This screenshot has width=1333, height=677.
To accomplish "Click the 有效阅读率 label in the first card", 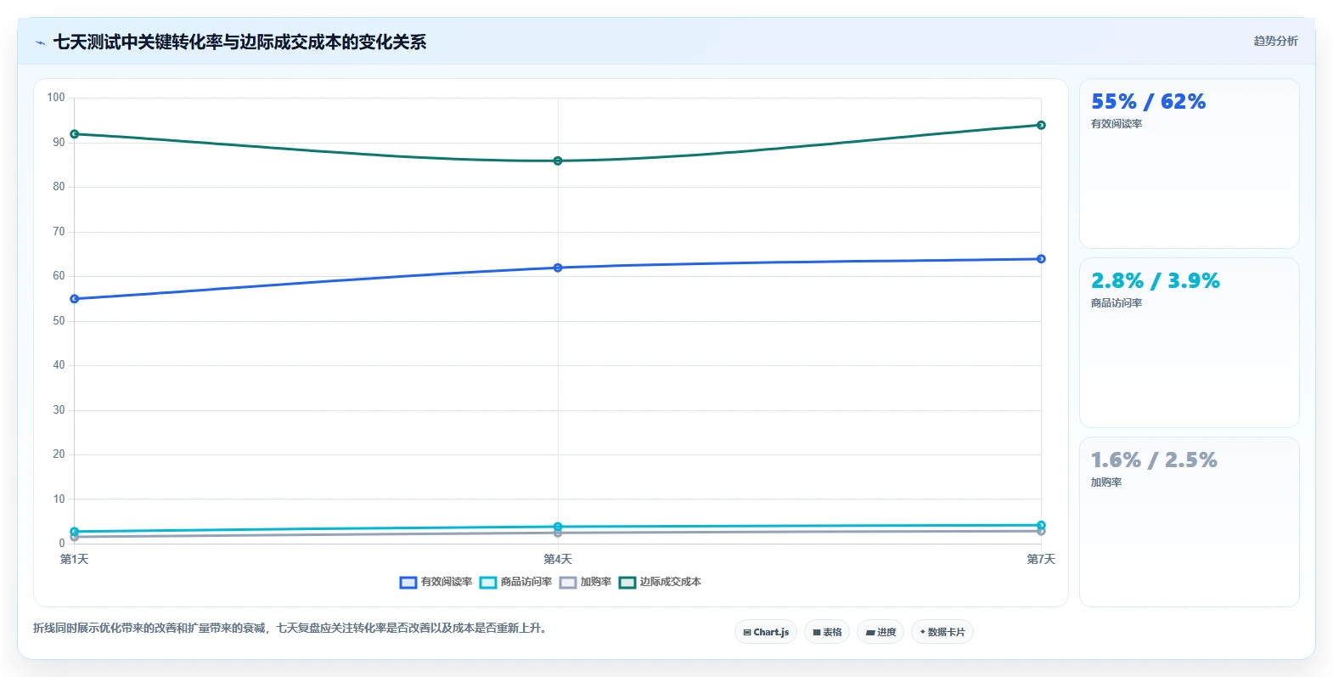I will click(1116, 124).
